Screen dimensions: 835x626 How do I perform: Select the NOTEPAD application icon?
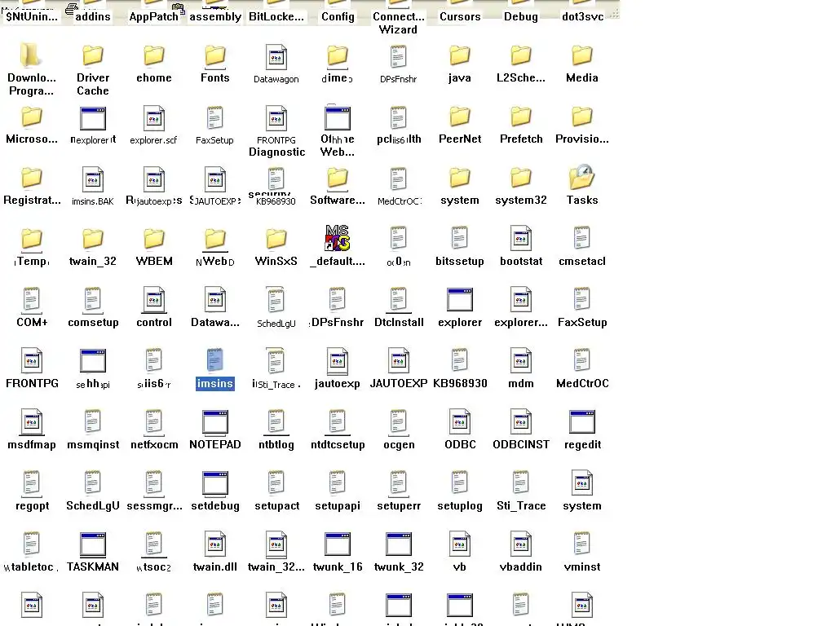coord(215,422)
